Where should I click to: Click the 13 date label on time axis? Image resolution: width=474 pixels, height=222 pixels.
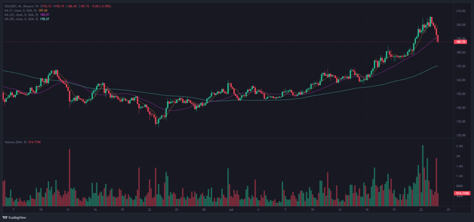pos(68,210)
